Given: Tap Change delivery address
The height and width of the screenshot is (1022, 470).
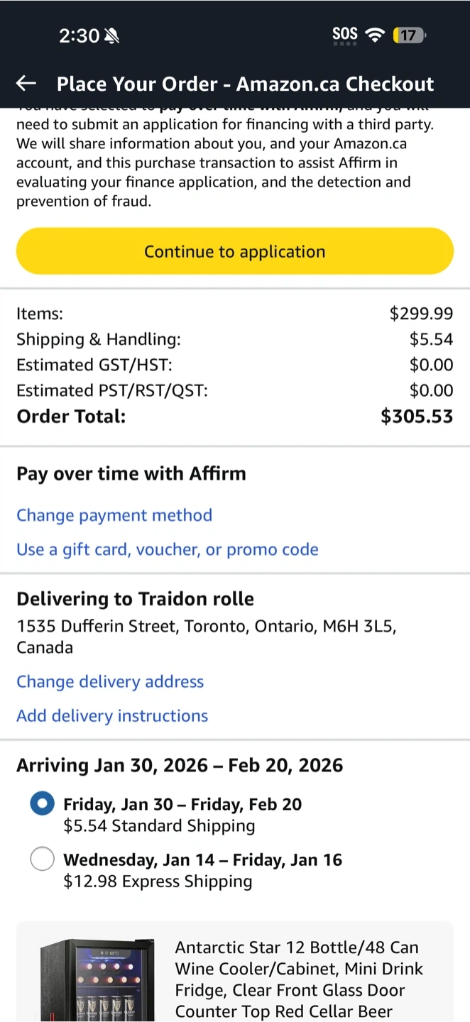Looking at the screenshot, I should point(110,681).
